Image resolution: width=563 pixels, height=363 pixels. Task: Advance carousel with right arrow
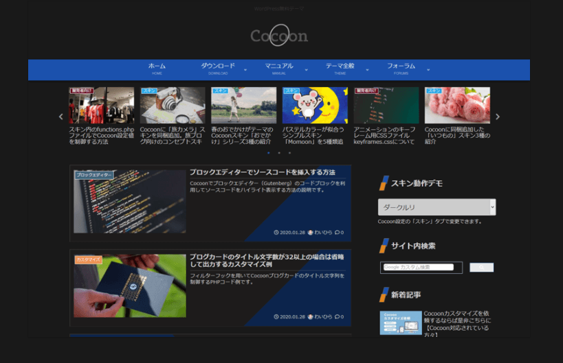498,117
